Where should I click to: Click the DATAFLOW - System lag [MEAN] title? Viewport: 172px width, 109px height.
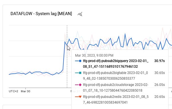[x=41, y=14]
